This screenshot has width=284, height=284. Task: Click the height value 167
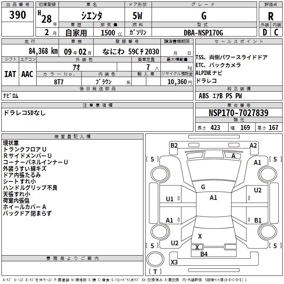273,128
